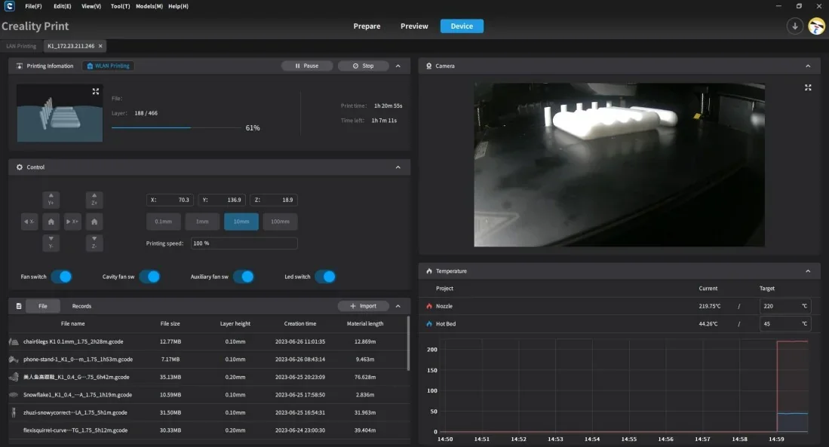
Task: Collapse the Control panel
Action: (398, 167)
